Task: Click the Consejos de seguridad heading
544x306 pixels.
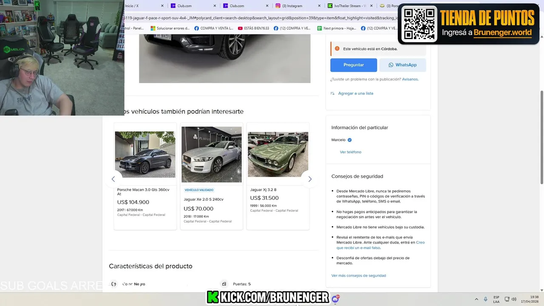Action: click(357, 176)
